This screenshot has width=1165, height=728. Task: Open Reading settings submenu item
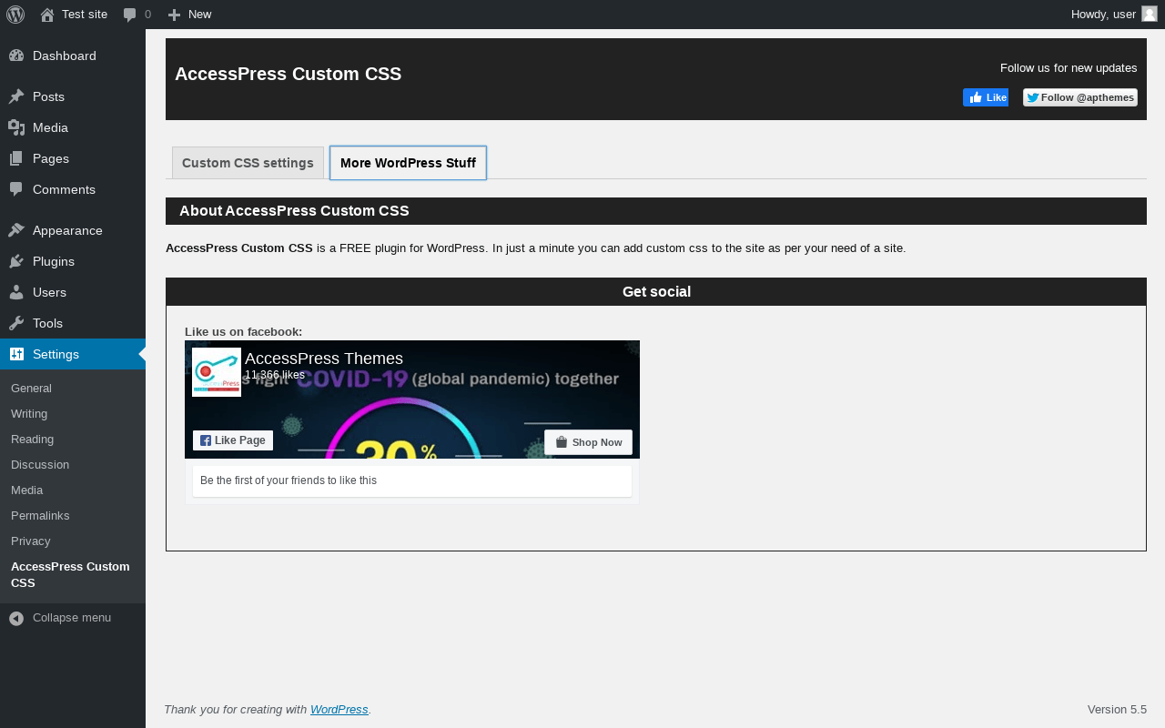[32, 439]
